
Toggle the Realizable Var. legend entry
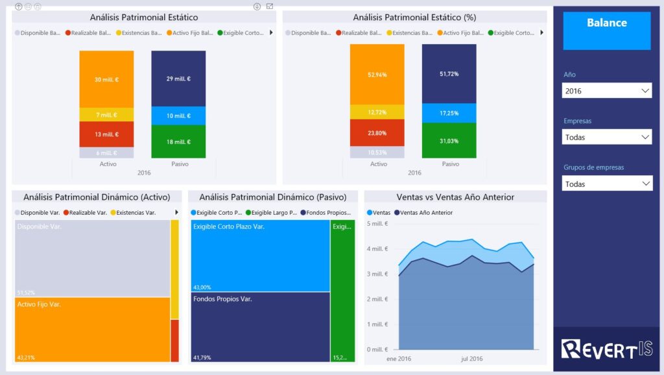click(85, 213)
